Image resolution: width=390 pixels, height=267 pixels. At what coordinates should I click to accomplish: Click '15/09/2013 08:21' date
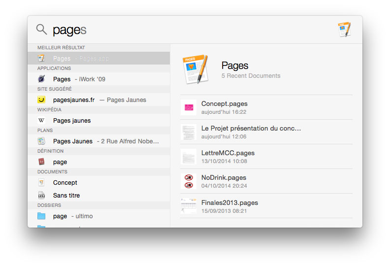[x=224, y=211]
